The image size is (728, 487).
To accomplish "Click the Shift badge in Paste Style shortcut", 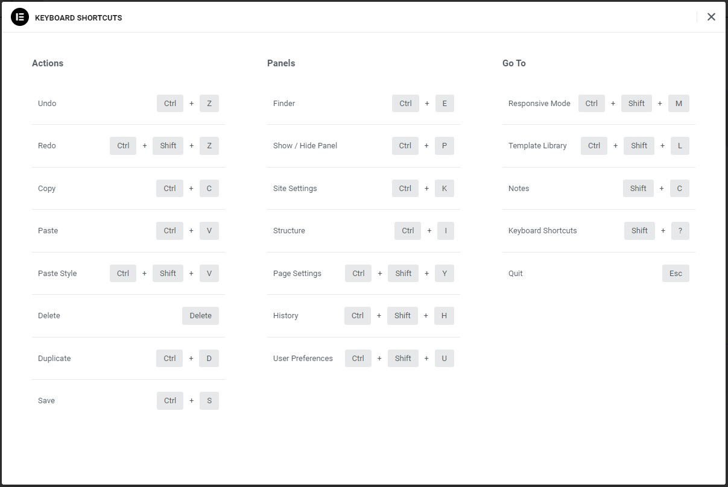I will [168, 273].
